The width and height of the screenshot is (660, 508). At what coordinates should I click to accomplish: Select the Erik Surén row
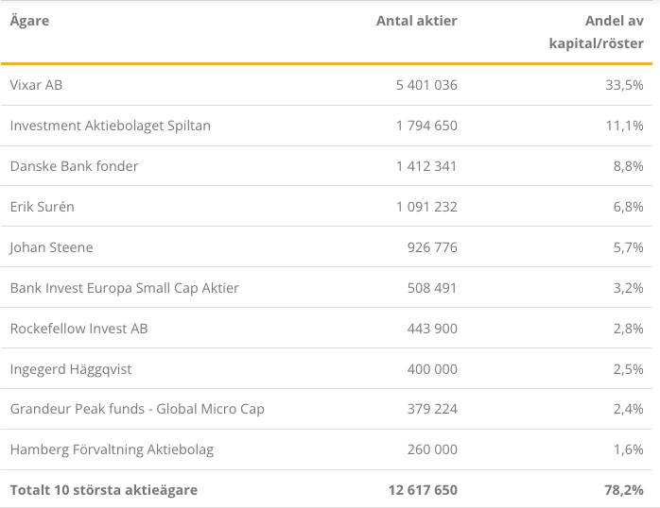[326, 207]
